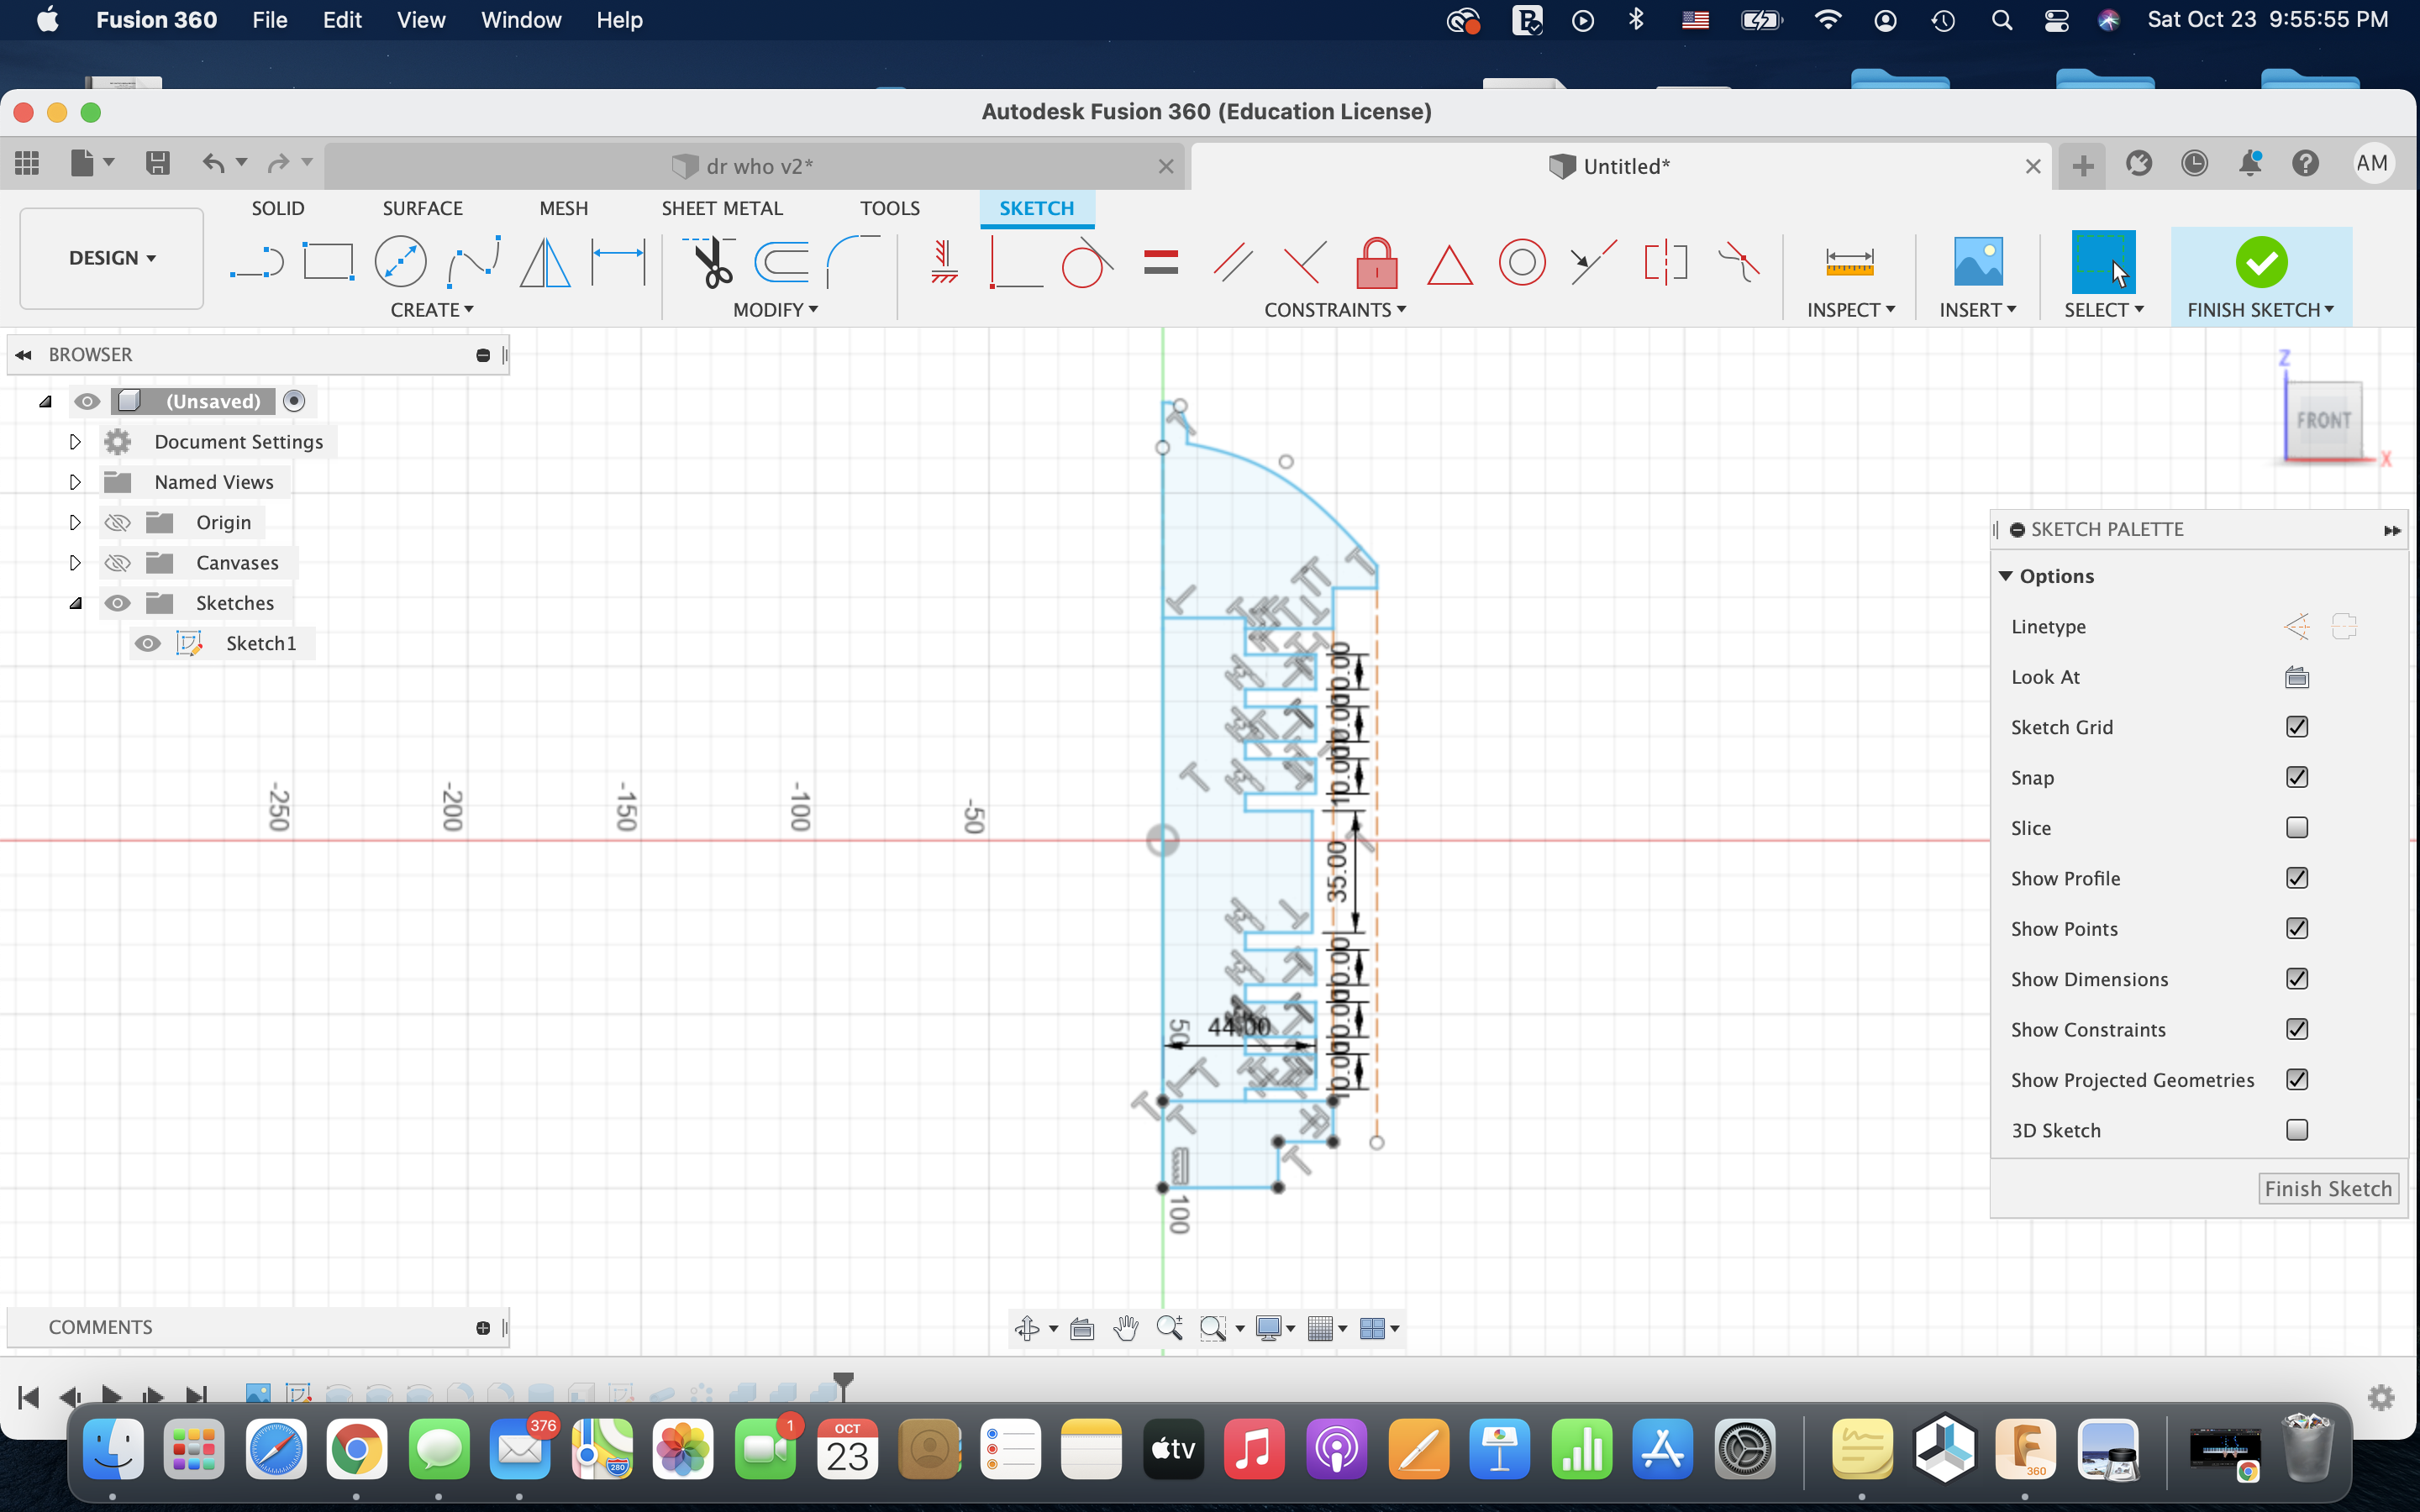Click the AM user profile button
2420x1512 pixels.
coord(2371,163)
